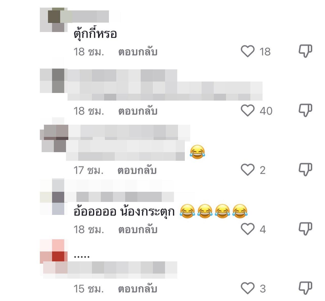Tap ตอบกลับ on the 17 ชม. comment
Screen dimensions: 325x301
[137, 170]
